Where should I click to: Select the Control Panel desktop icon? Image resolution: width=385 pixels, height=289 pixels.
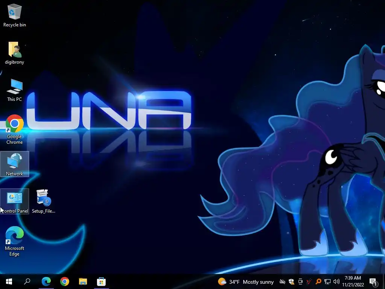point(15,202)
